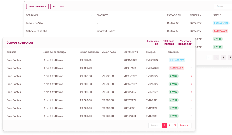The image size is (232, 135).
Task: Click Atrasado badge in 20/04/2021 row
Action: pos(176,68)
